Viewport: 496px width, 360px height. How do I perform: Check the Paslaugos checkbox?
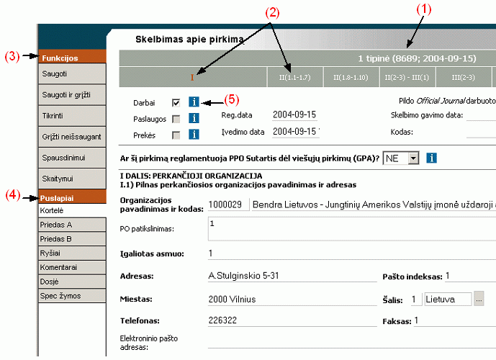pos(176,120)
